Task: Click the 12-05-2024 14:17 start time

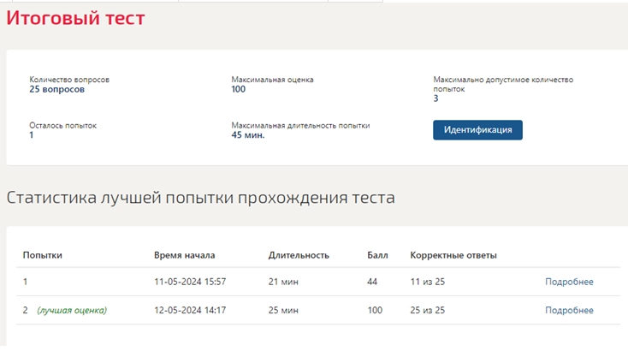Action: tap(190, 310)
